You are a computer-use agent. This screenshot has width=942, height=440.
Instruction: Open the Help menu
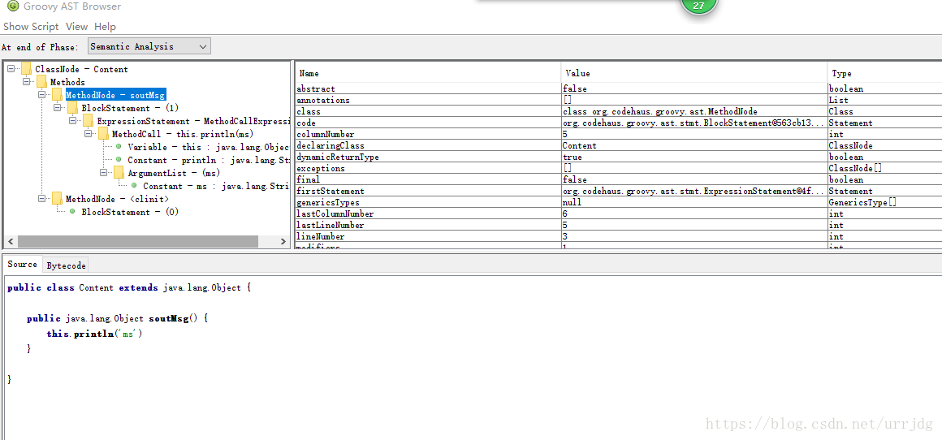click(x=105, y=27)
